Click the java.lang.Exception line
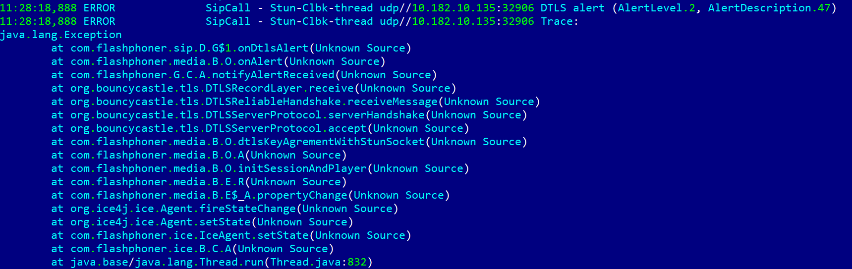Image resolution: width=852 pixels, height=269 pixels. click(x=61, y=35)
